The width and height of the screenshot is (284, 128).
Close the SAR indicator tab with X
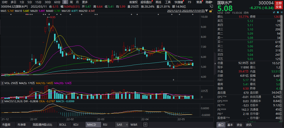pyautogui.click(x=127, y=125)
